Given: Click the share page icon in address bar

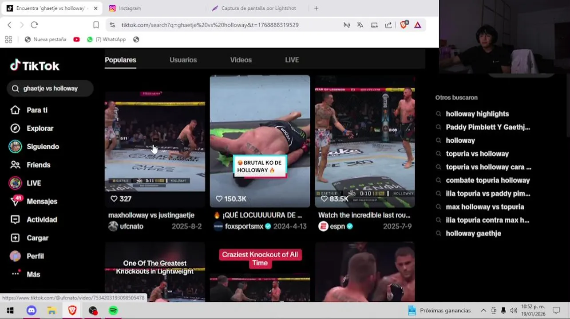Looking at the screenshot, I should coord(388,25).
